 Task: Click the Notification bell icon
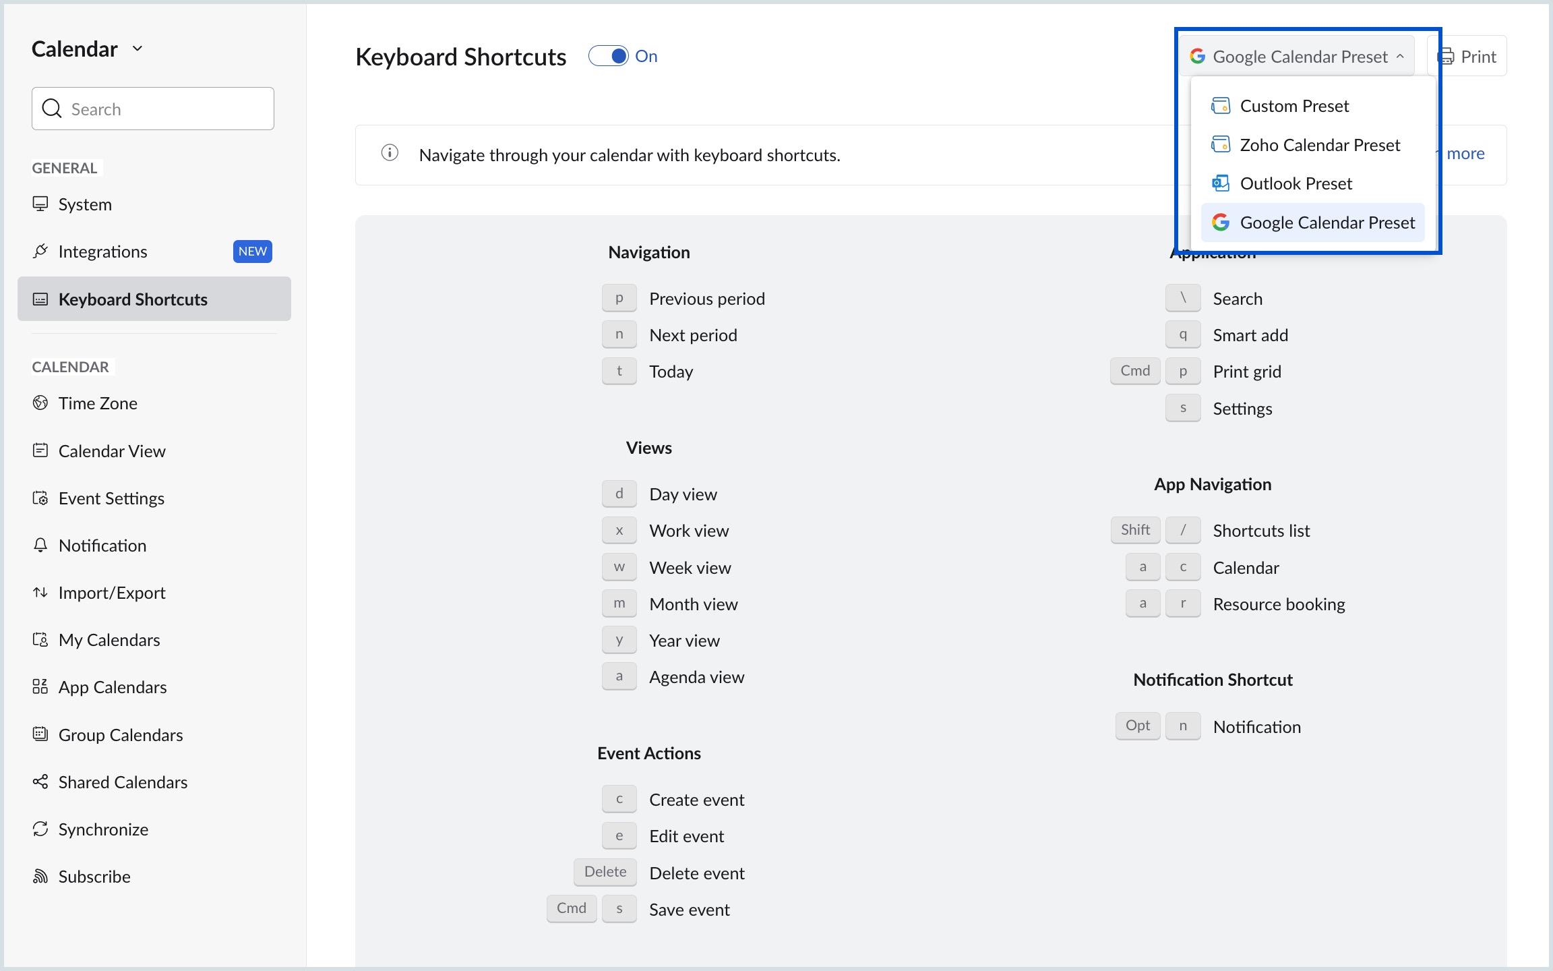pyautogui.click(x=40, y=545)
